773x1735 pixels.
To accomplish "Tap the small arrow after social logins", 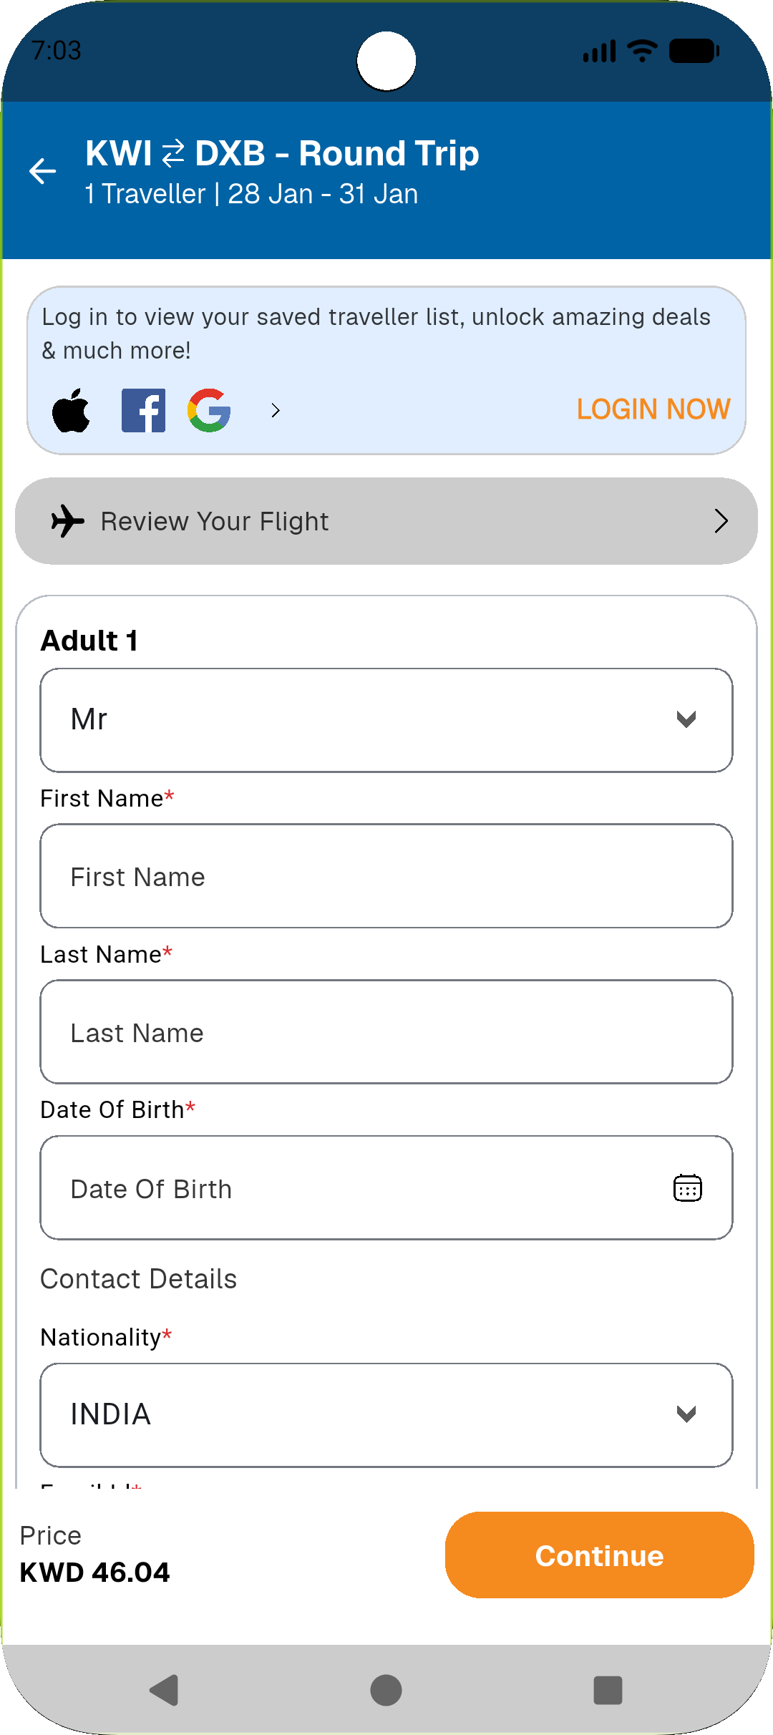I will coord(276,410).
